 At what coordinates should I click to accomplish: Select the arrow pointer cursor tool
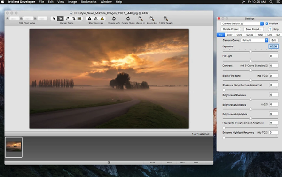54,18
